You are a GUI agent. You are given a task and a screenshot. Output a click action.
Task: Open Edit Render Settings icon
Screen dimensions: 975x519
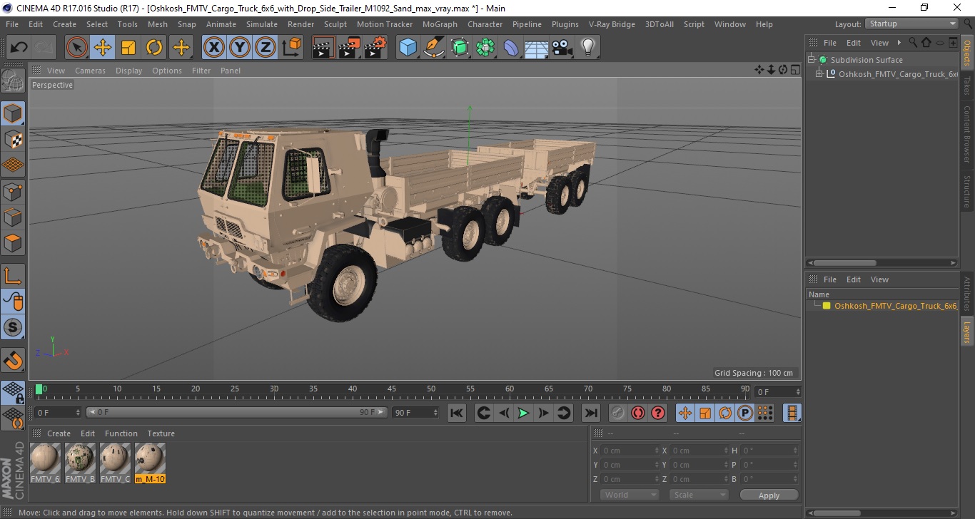[375, 48]
